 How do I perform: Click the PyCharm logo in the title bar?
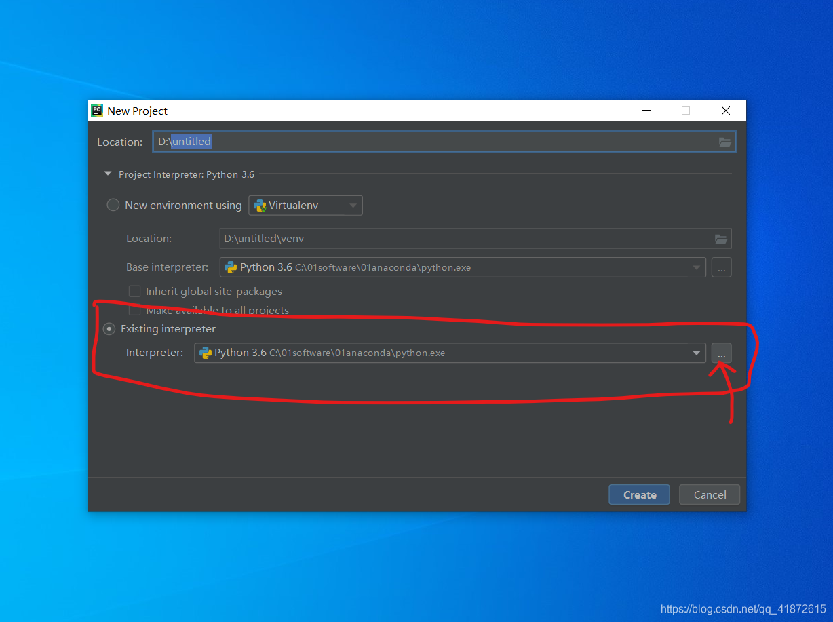pos(97,111)
